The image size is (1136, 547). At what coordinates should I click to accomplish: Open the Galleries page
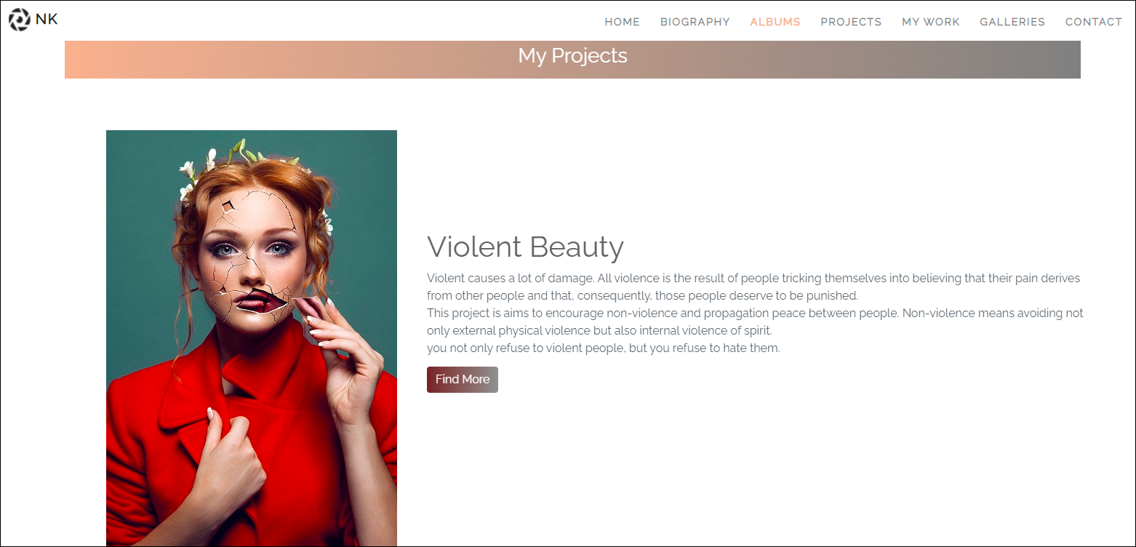(1012, 22)
